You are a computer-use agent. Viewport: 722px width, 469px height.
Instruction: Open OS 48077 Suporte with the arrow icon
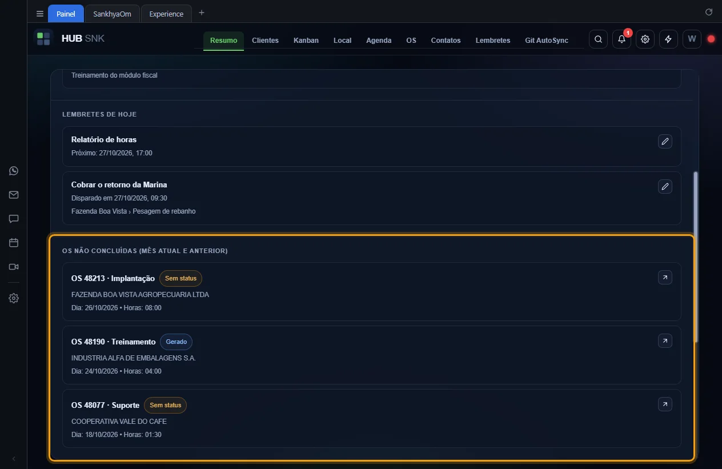tap(665, 404)
